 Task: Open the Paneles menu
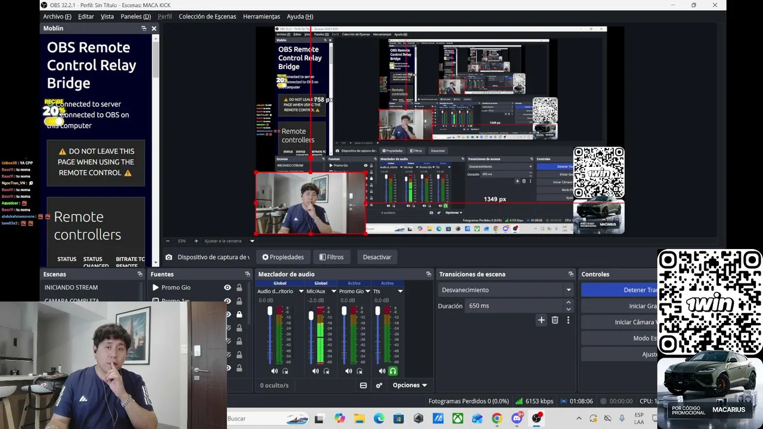(x=135, y=17)
